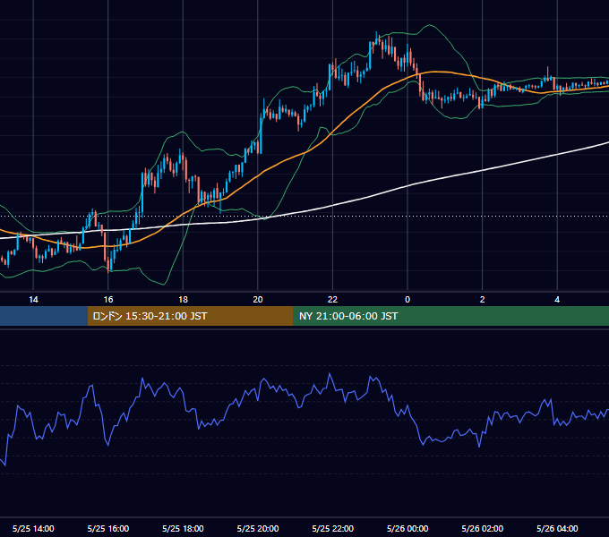Click the 5/25 22:00 time label
609x537 pixels.
[333, 528]
